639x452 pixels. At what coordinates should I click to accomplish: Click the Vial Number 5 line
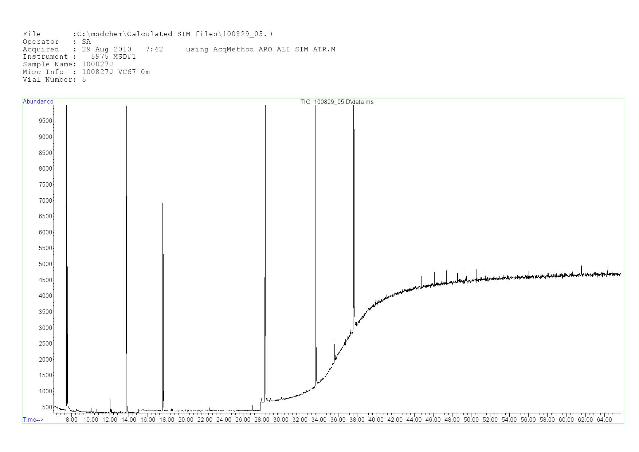click(x=54, y=79)
